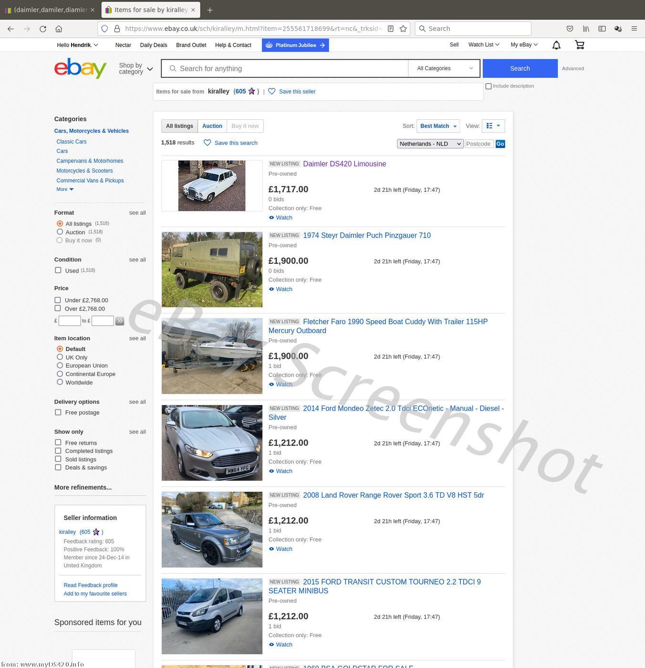Check the Free postage option
The width and height of the screenshot is (645, 668).
pyautogui.click(x=58, y=412)
